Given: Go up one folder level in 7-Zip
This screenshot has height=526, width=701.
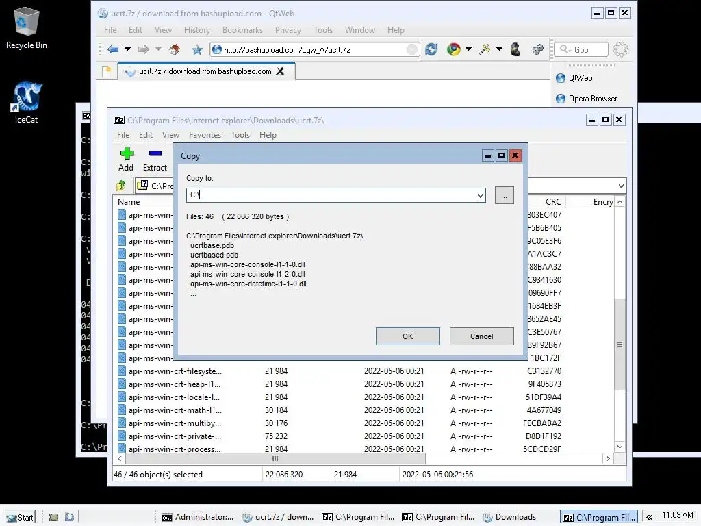Looking at the screenshot, I should (x=120, y=186).
